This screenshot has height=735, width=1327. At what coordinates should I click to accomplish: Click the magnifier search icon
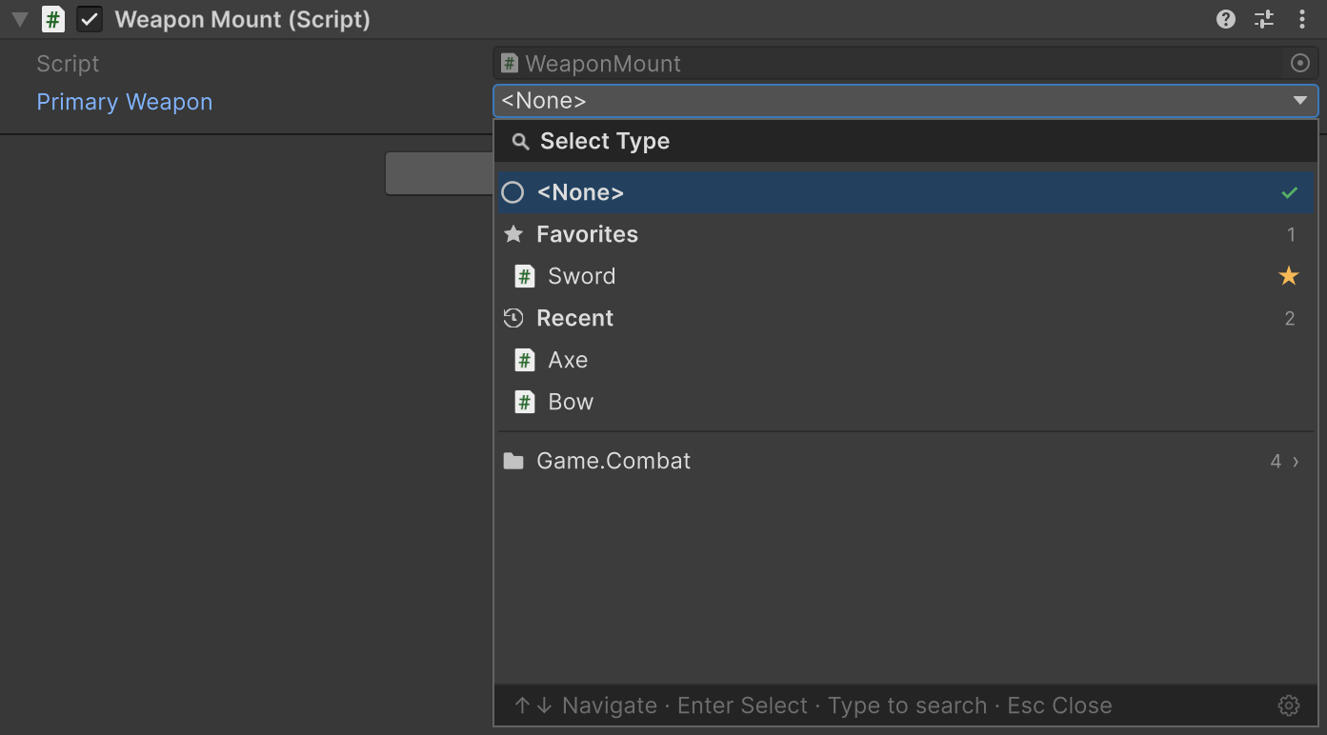(520, 142)
